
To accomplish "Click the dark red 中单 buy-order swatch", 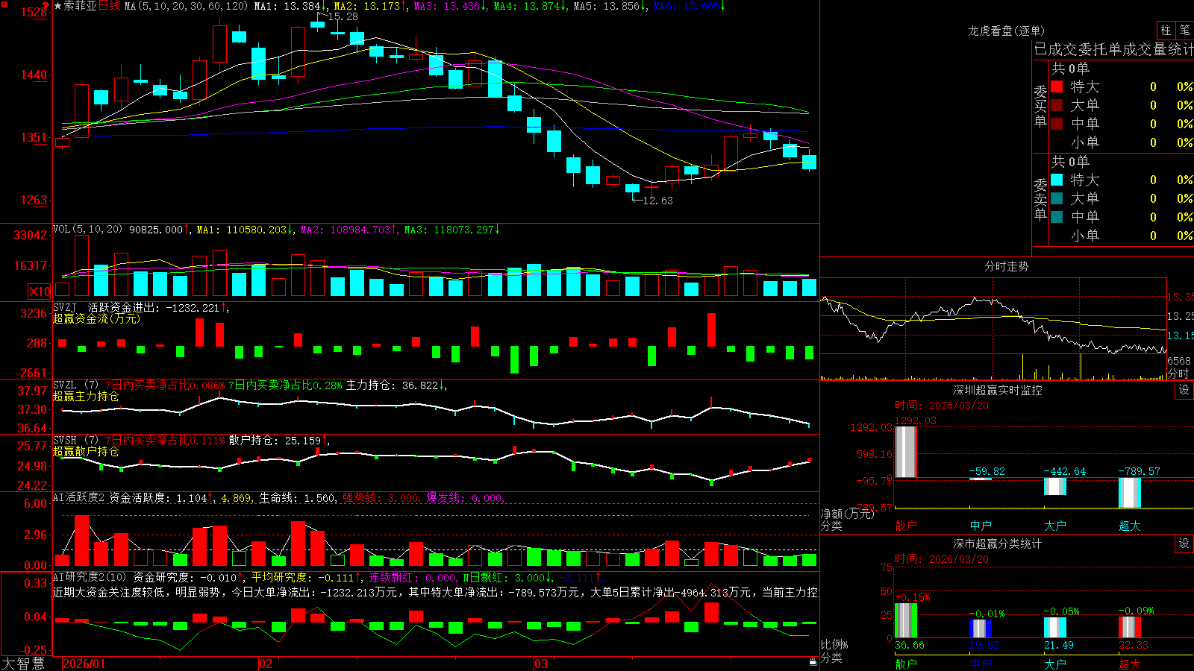I will [x=1057, y=123].
